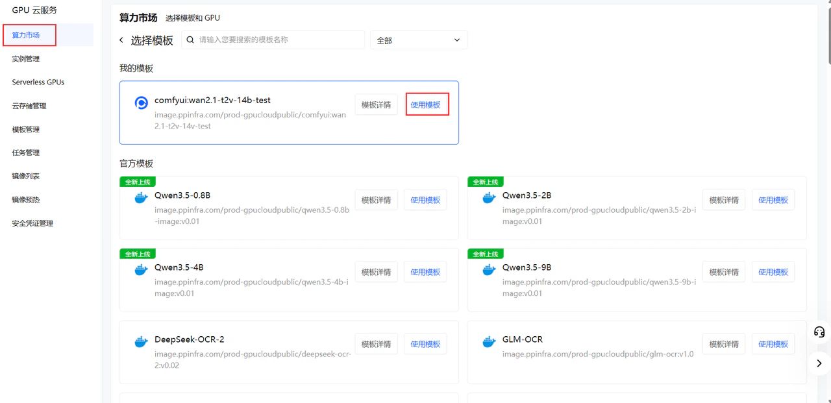Click 使用模板 for Qwen3.5-0.8B

pyautogui.click(x=425, y=200)
